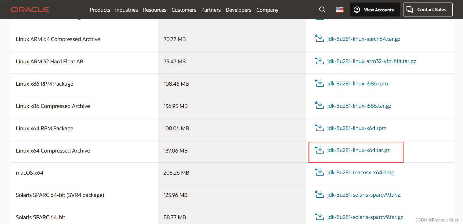Screen dimensions: 463x224
Task: Select the macOS x64 row label
Action: tap(30, 173)
